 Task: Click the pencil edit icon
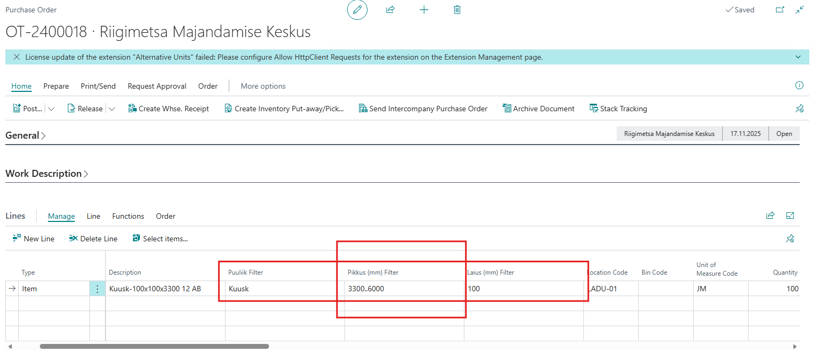[x=357, y=10]
